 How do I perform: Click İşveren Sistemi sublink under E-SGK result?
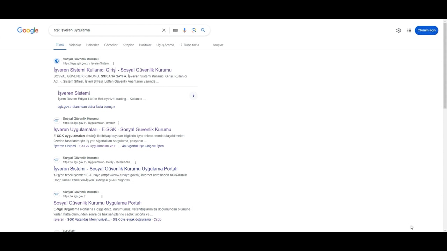65,146
